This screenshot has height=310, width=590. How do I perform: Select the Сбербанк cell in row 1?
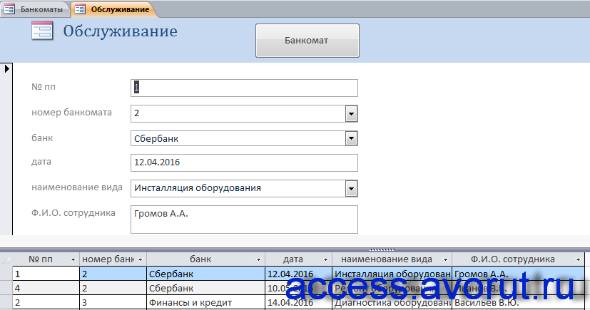206,274
